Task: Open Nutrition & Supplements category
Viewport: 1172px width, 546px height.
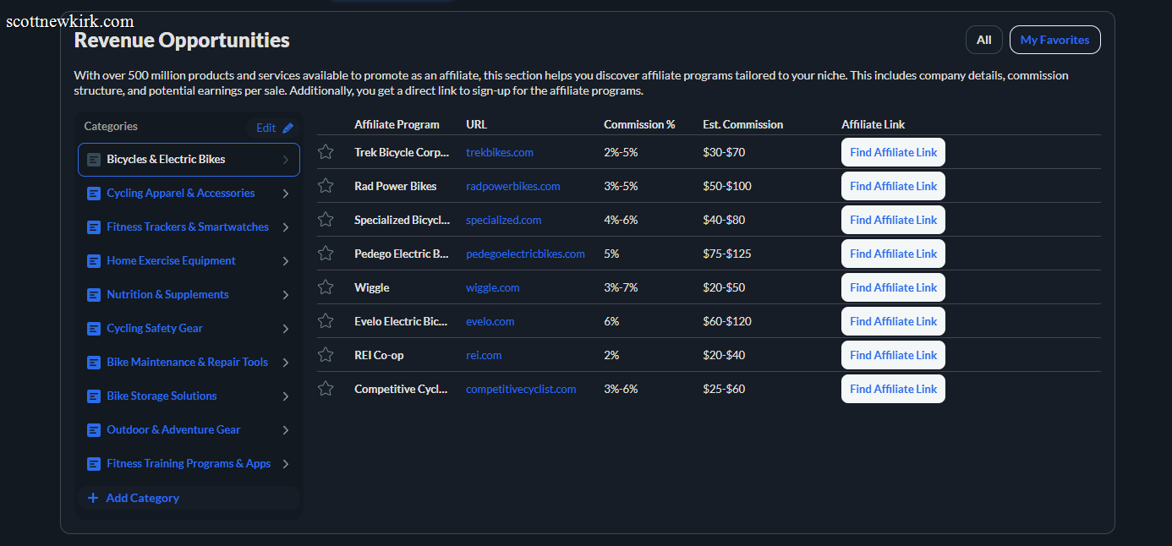Action: pyautogui.click(x=189, y=295)
